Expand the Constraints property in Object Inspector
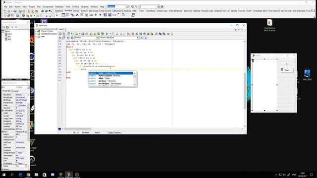This screenshot has height=178, width=317. (2, 111)
